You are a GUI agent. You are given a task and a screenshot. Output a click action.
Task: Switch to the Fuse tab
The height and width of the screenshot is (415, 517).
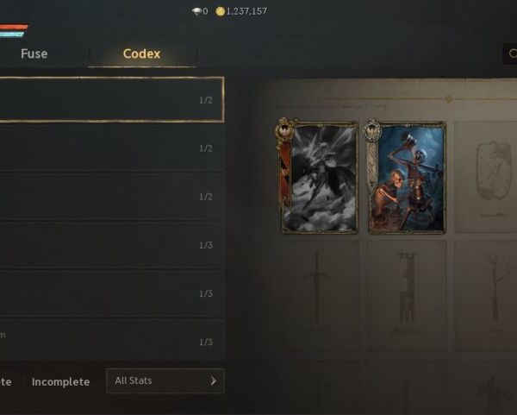(34, 53)
